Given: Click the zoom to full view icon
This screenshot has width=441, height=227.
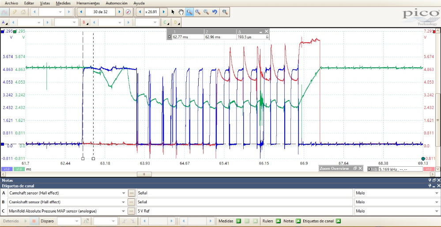Looking at the screenshot, I should pyautogui.click(x=225, y=12).
